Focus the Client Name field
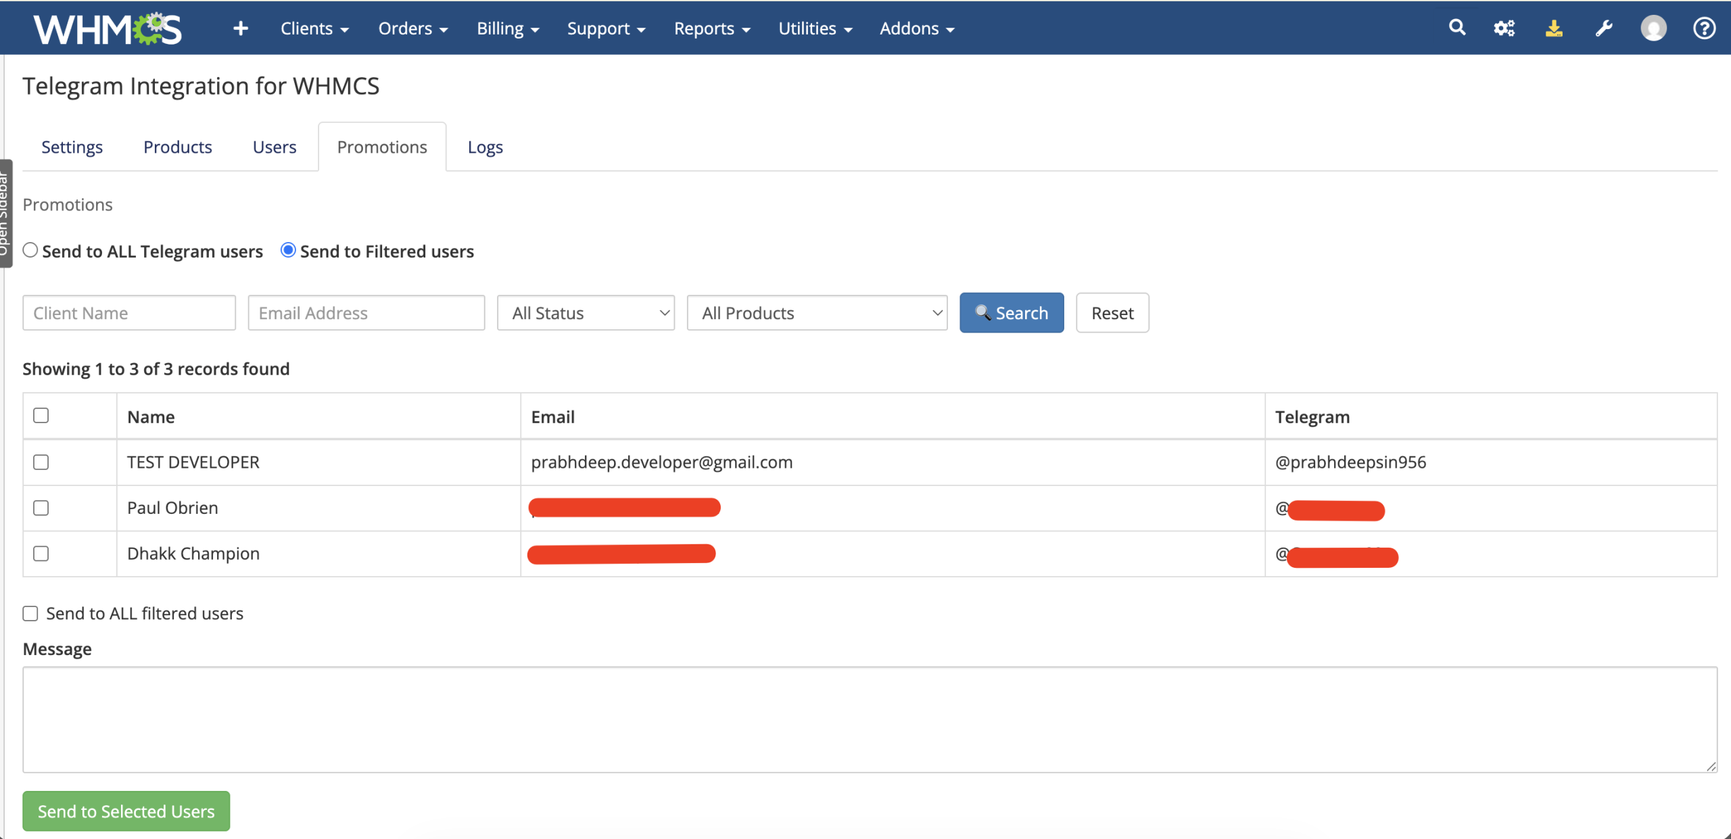This screenshot has height=839, width=1731. (129, 313)
